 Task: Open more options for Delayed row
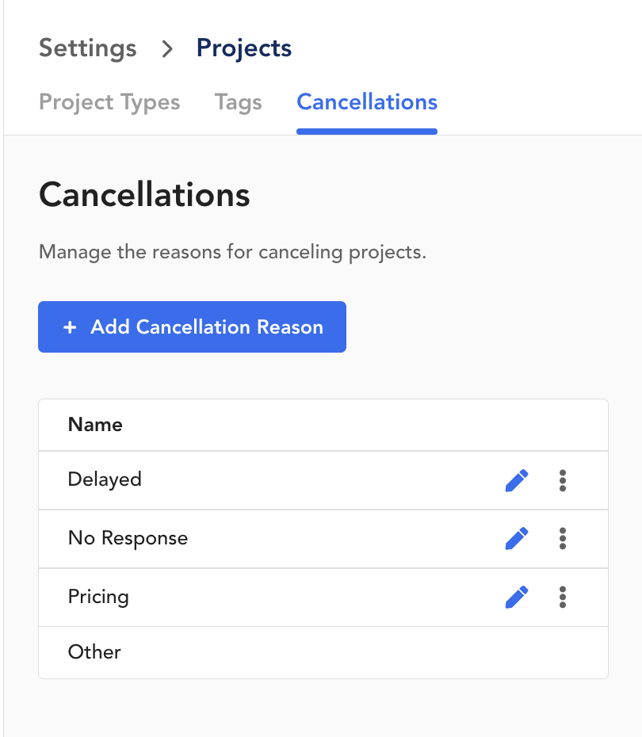click(x=563, y=480)
